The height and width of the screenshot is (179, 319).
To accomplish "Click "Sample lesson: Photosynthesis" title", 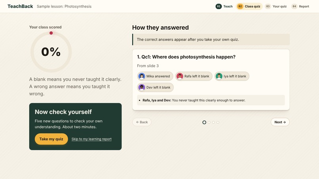I will pos(64,6).
